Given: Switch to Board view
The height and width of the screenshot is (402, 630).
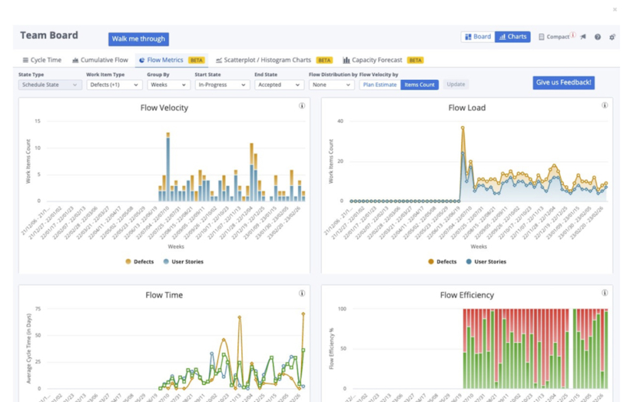Looking at the screenshot, I should click(x=478, y=37).
